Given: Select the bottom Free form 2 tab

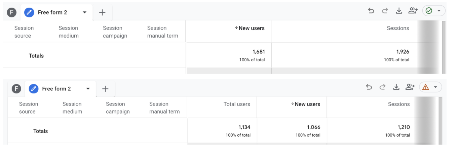Looking at the screenshot, I should 56,89.
